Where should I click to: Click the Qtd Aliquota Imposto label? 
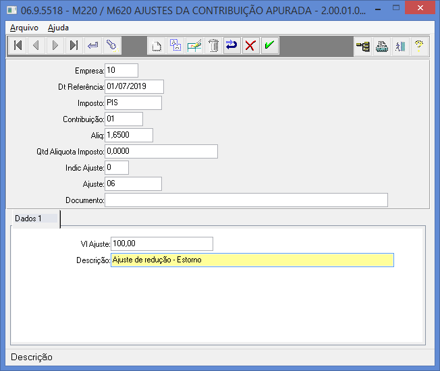[x=70, y=152]
